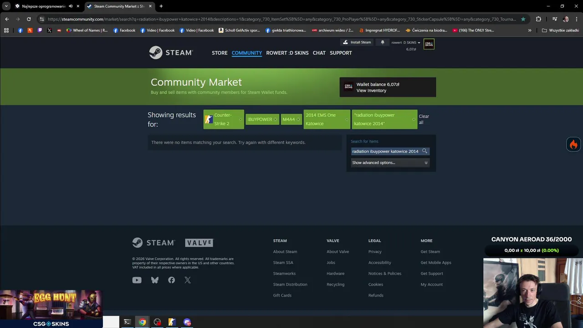Open the tab search dropdown arrow

point(6,6)
